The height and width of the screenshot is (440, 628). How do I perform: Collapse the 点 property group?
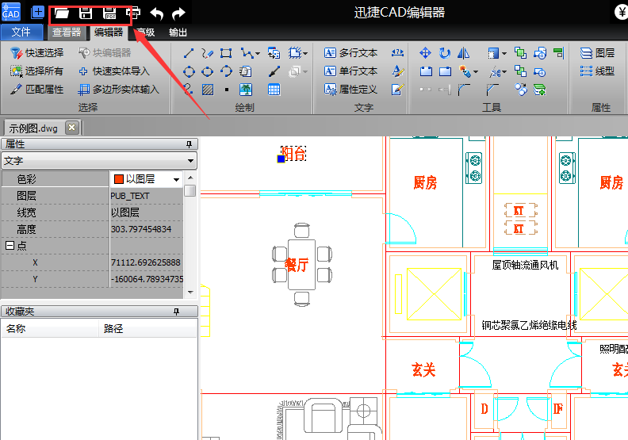pyautogui.click(x=10, y=246)
